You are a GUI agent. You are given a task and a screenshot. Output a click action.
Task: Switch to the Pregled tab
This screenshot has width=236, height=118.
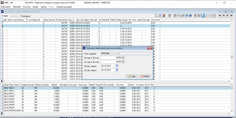(5, 16)
